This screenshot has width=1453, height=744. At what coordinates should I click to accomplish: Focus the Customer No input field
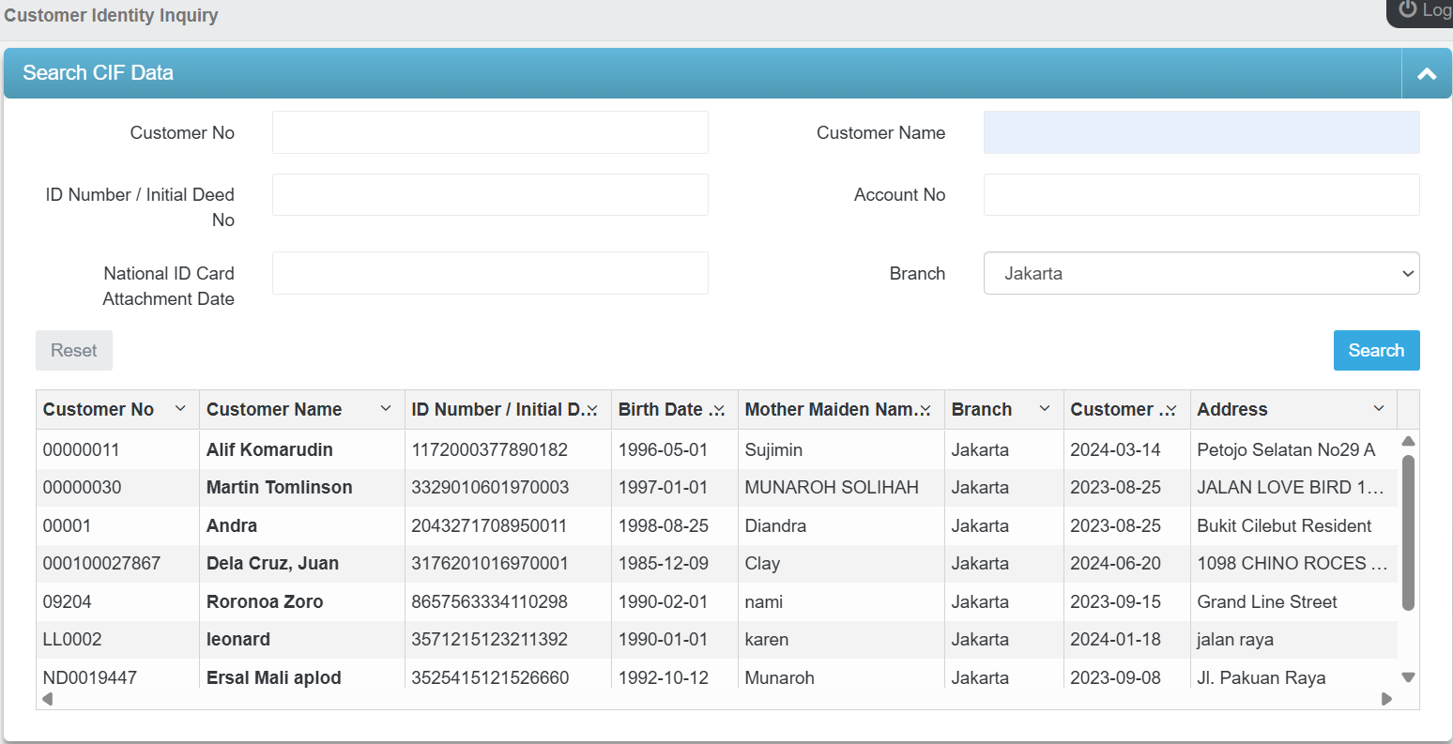(490, 132)
